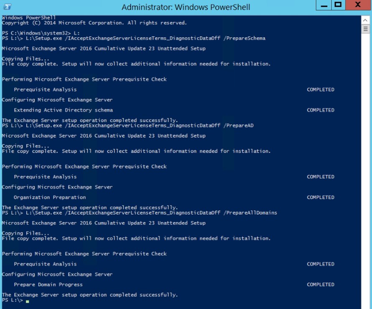
Task: Click the 'Extending Active Directory schema' text
Action: [63, 110]
